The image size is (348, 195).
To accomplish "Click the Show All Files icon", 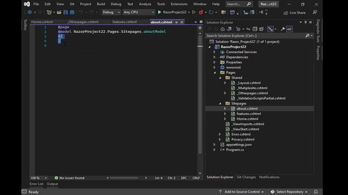I will (261, 29).
